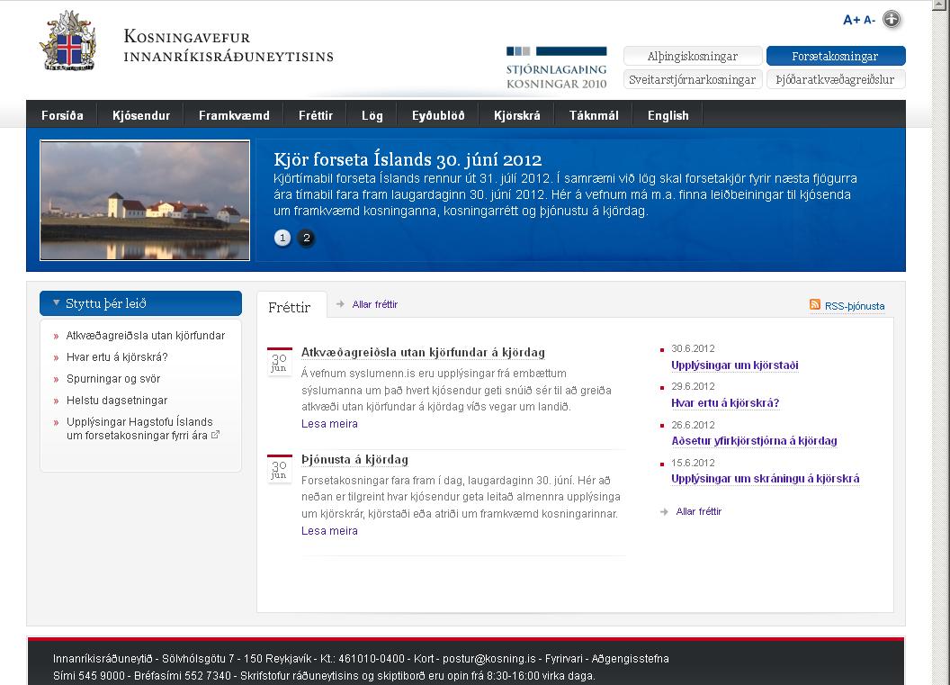Click the date 26.6.2012 in the news list
950x685 pixels.
click(693, 425)
